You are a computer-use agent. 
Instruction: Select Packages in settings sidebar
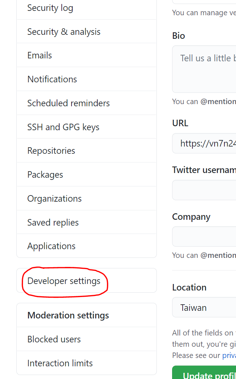tap(45, 175)
